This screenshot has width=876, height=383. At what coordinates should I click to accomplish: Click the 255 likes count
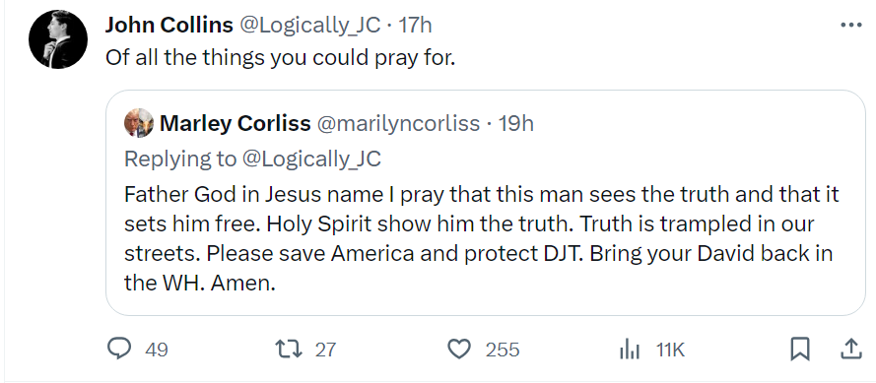pos(503,351)
